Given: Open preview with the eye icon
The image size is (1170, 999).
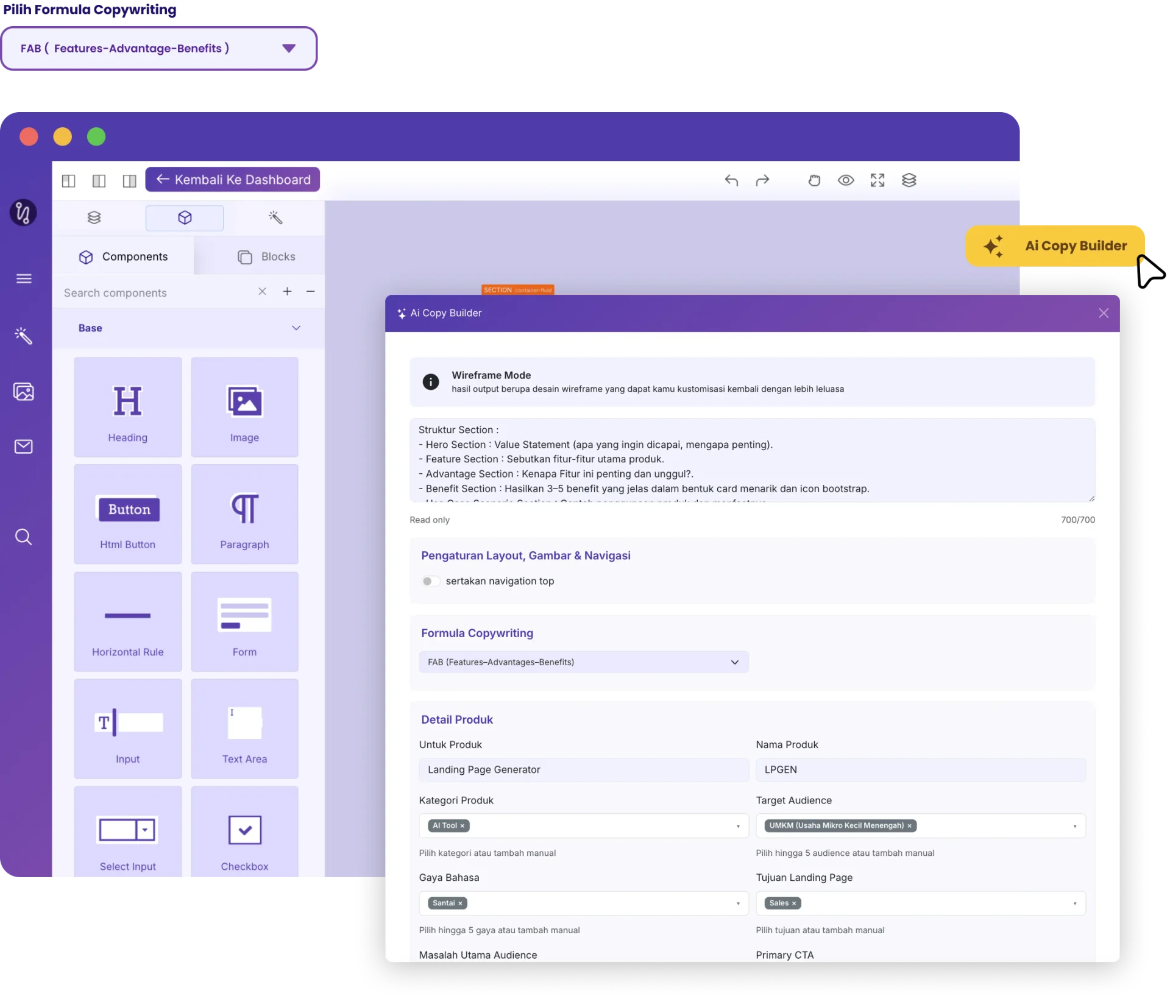Looking at the screenshot, I should 846,180.
